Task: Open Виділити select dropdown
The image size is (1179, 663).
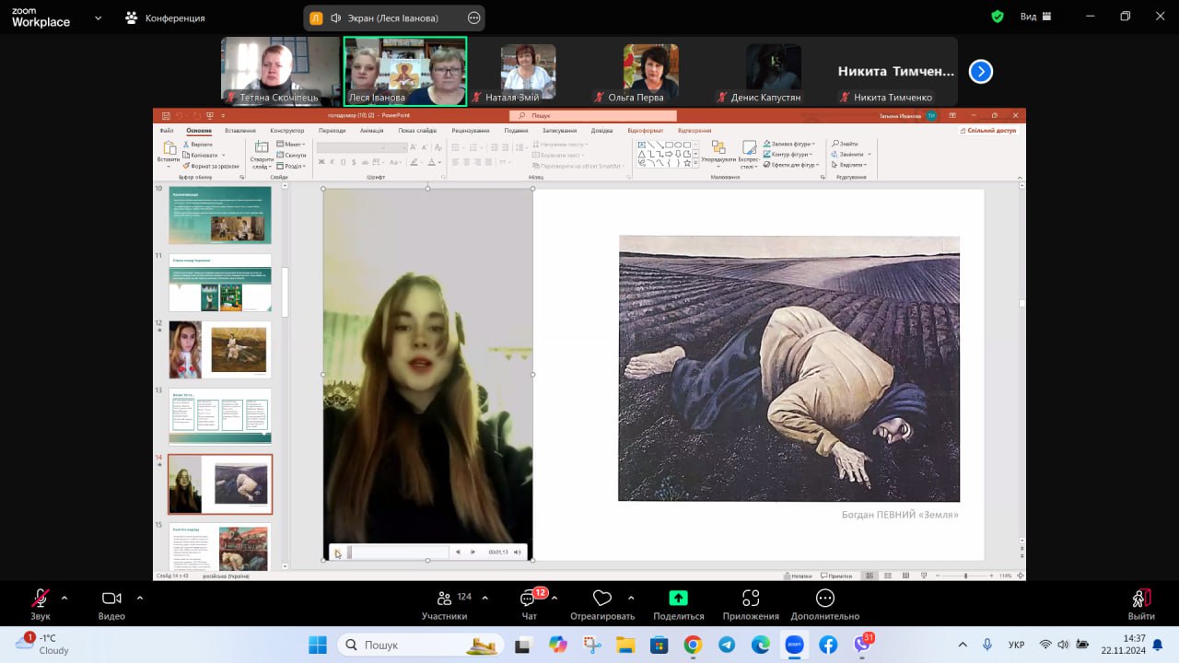Action: (850, 166)
